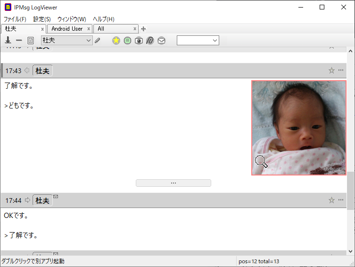
Task: Click the quoted text >了解です。
Action: 21,235
